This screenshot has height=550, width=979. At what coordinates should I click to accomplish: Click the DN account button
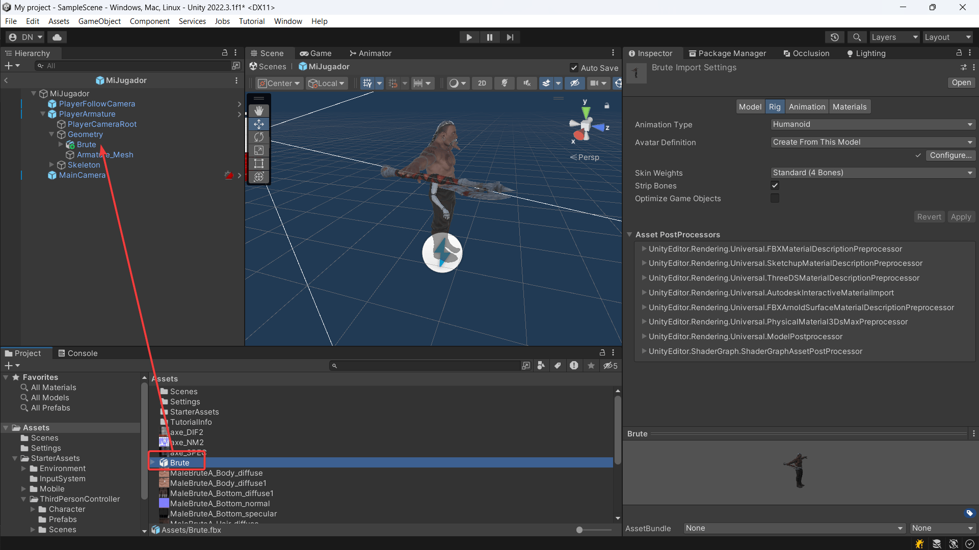click(26, 37)
